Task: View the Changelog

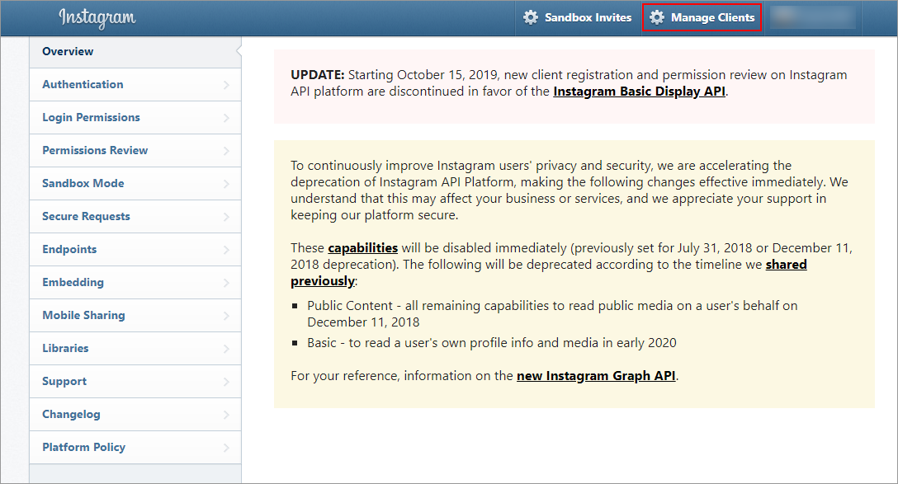Action: pyautogui.click(x=135, y=414)
